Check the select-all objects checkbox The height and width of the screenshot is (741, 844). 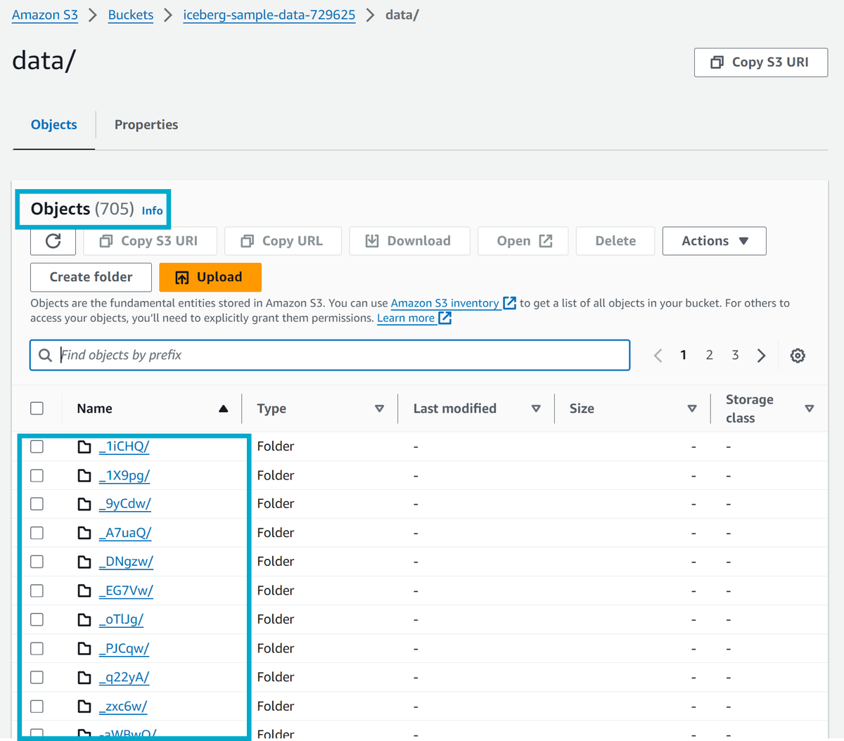point(37,408)
